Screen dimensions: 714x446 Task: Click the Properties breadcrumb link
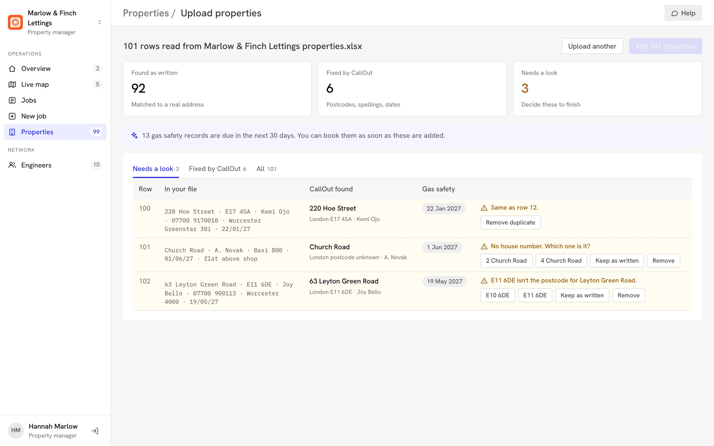[146, 13]
